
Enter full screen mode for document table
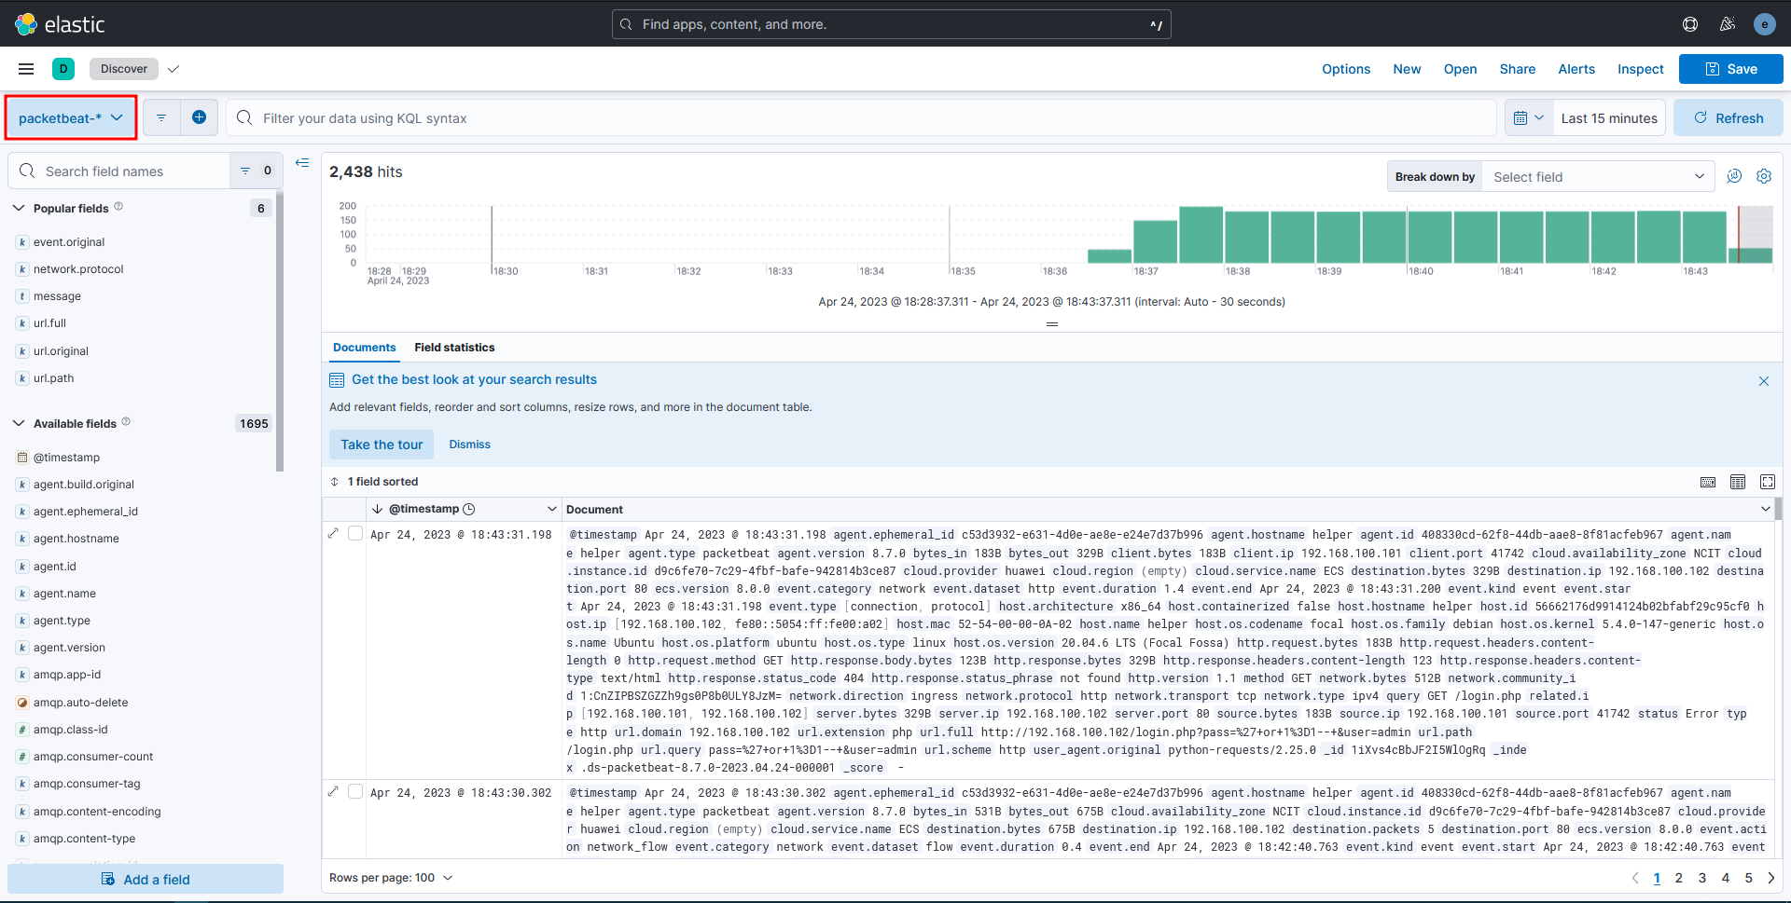(1767, 482)
